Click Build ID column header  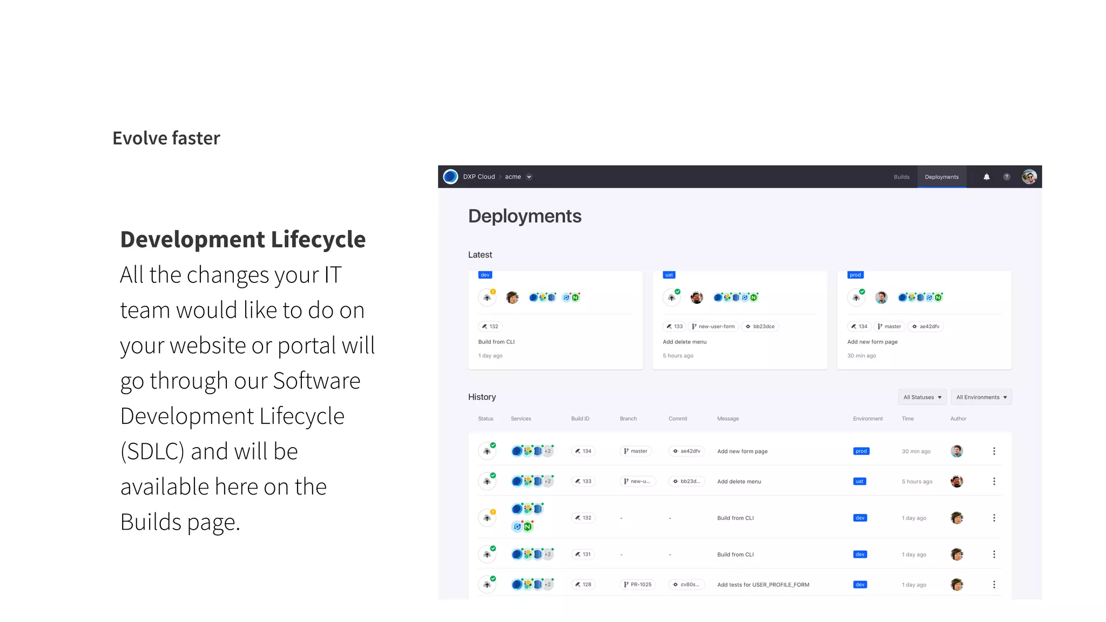[x=580, y=418]
